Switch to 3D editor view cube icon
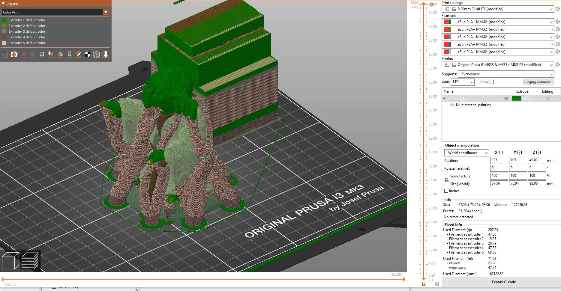This screenshot has height=291, width=561. [10, 261]
